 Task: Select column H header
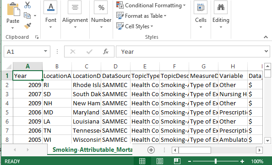(233, 66)
